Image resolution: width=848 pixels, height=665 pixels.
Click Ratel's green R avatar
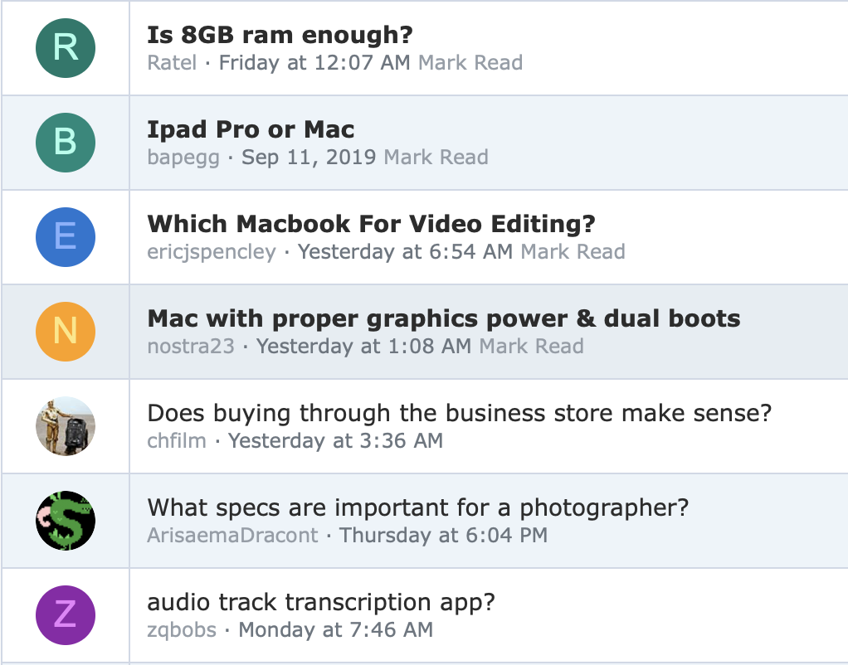tap(66, 48)
